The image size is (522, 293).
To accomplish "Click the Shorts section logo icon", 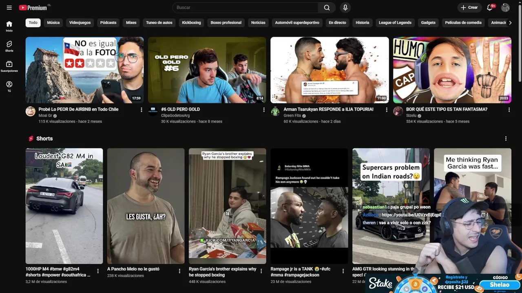I will (31, 139).
